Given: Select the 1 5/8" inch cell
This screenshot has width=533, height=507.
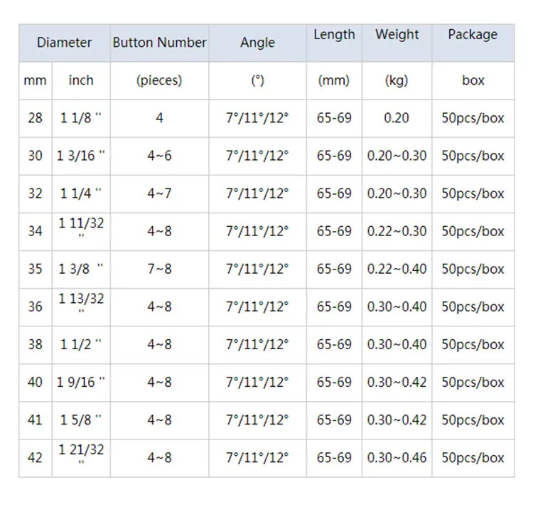Looking at the screenshot, I should [x=81, y=420].
